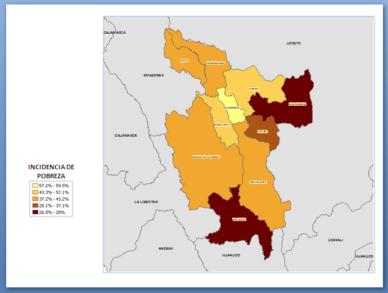Click the 57.2% - 59.5% legend color swatch
This screenshot has height=293, width=388.
35,185
